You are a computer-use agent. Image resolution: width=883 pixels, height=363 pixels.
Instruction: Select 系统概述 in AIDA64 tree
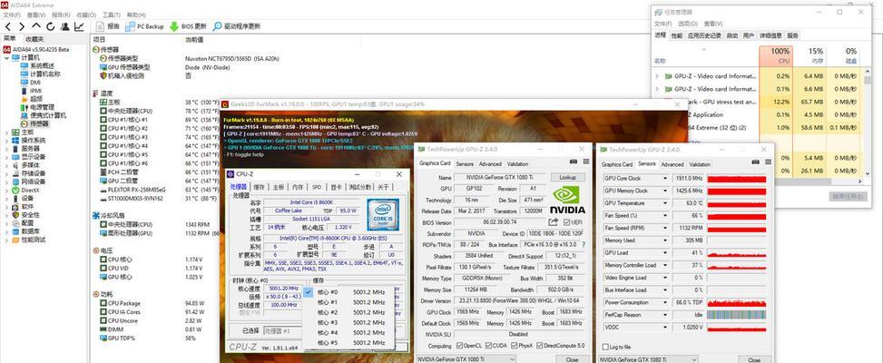38,66
